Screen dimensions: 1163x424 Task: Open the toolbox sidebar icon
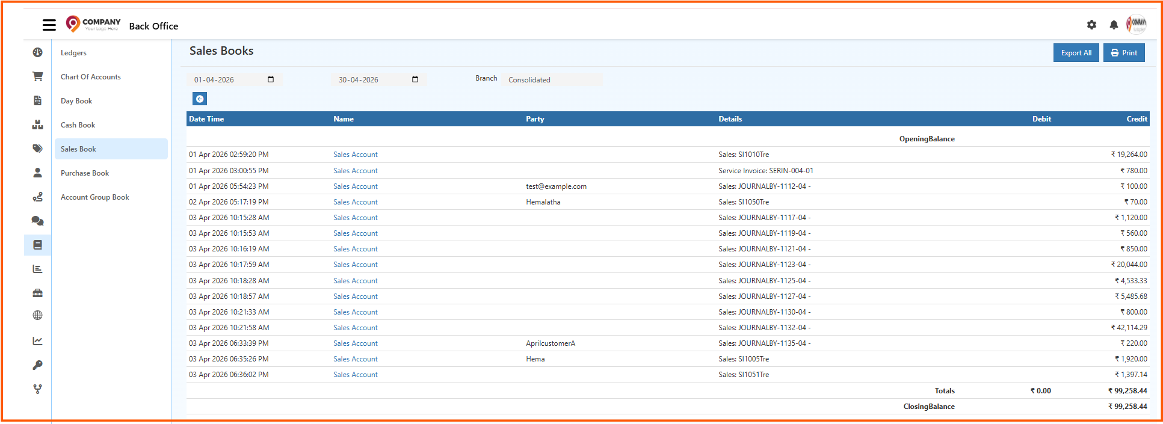(x=37, y=293)
